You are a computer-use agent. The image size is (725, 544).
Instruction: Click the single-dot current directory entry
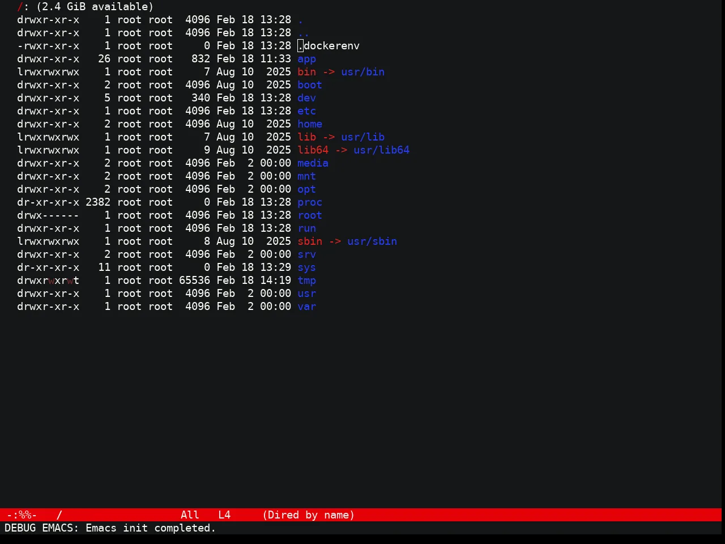(300, 20)
